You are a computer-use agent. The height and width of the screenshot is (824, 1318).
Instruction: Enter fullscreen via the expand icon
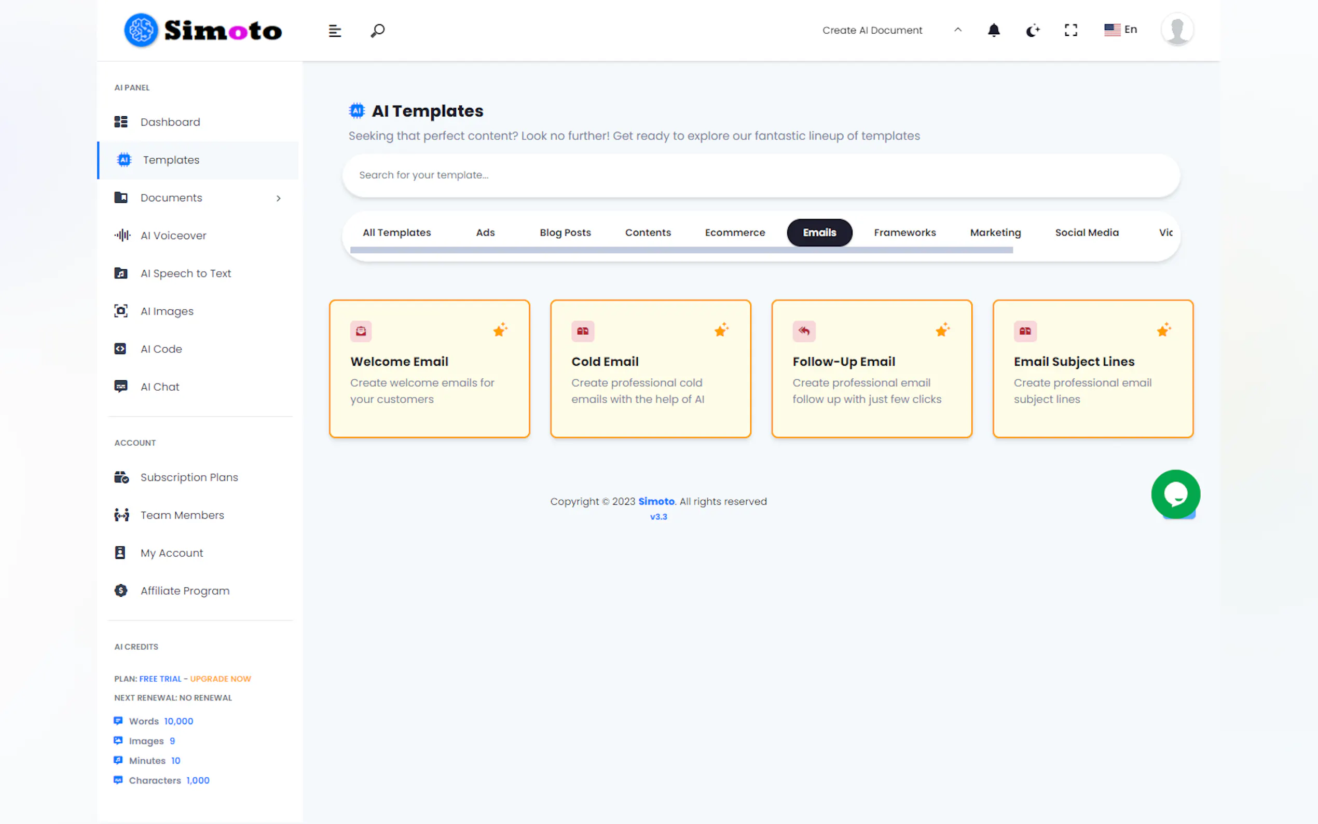(1070, 30)
